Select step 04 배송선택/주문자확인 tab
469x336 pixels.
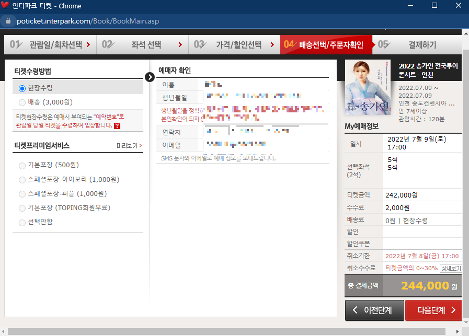click(326, 45)
